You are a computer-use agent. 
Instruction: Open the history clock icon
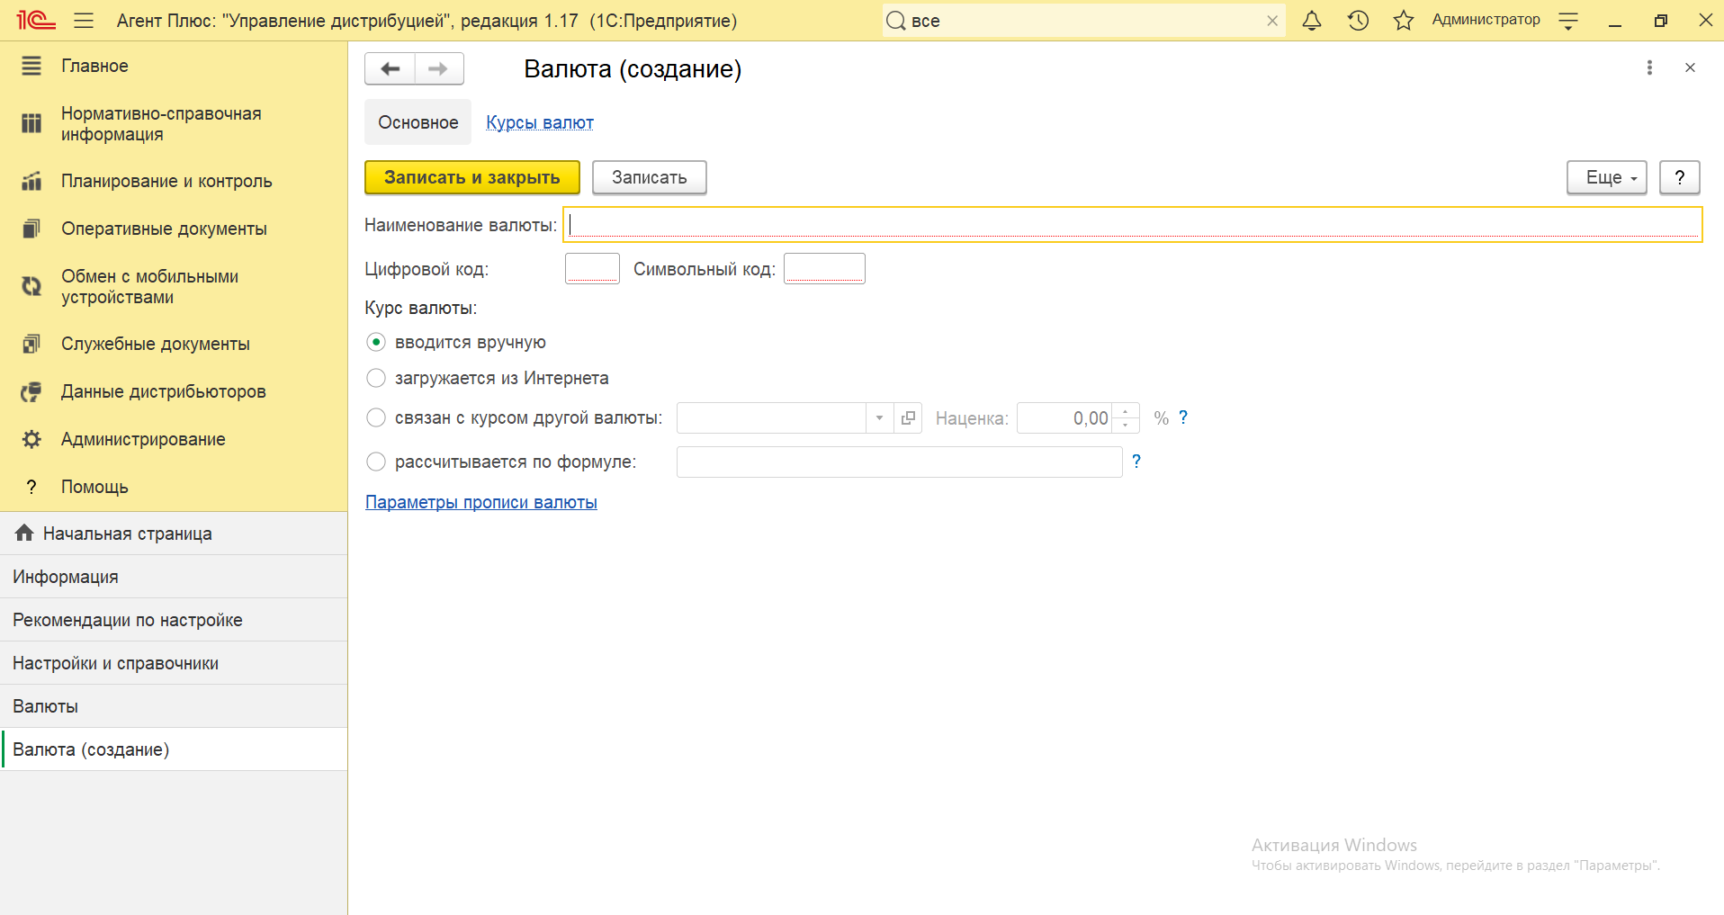[1358, 21]
